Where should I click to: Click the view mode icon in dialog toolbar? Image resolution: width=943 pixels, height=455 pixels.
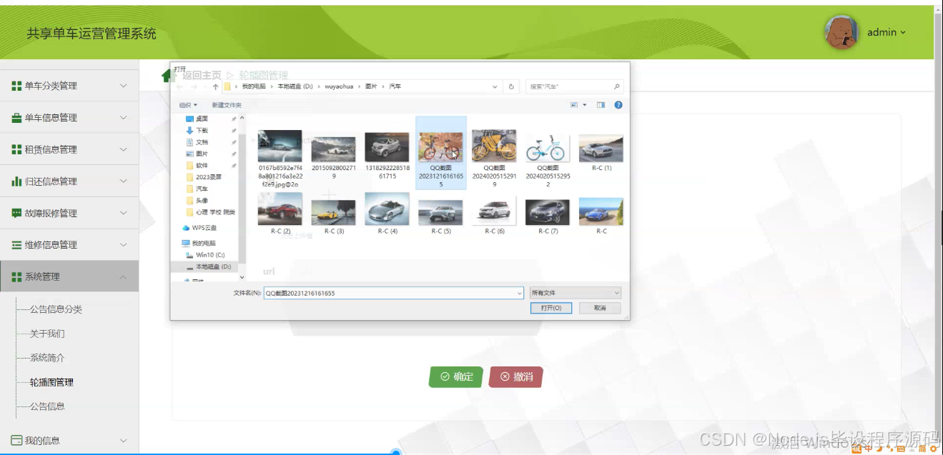pos(574,105)
